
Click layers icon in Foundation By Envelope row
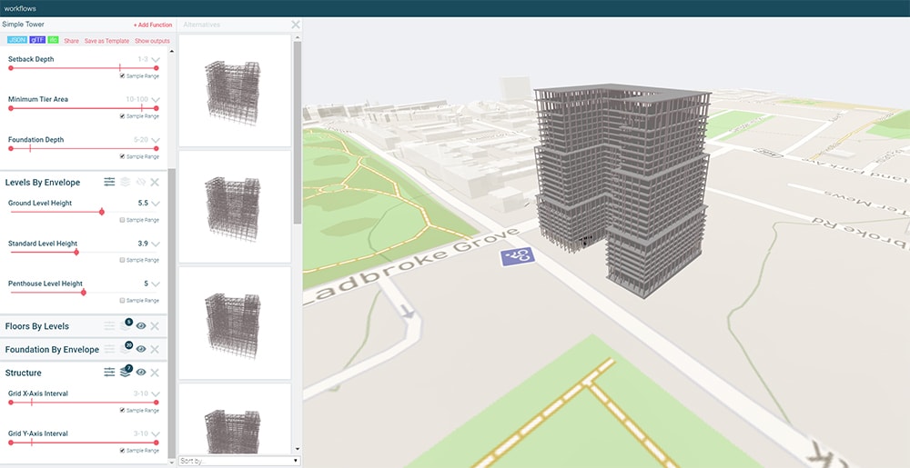point(125,350)
